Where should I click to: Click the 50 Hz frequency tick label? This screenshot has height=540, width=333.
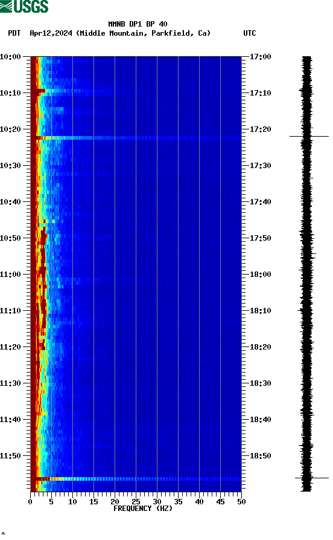coord(241,502)
